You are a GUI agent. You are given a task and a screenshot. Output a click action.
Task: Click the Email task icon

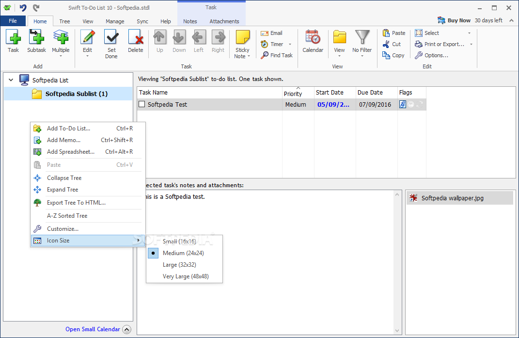[271, 33]
